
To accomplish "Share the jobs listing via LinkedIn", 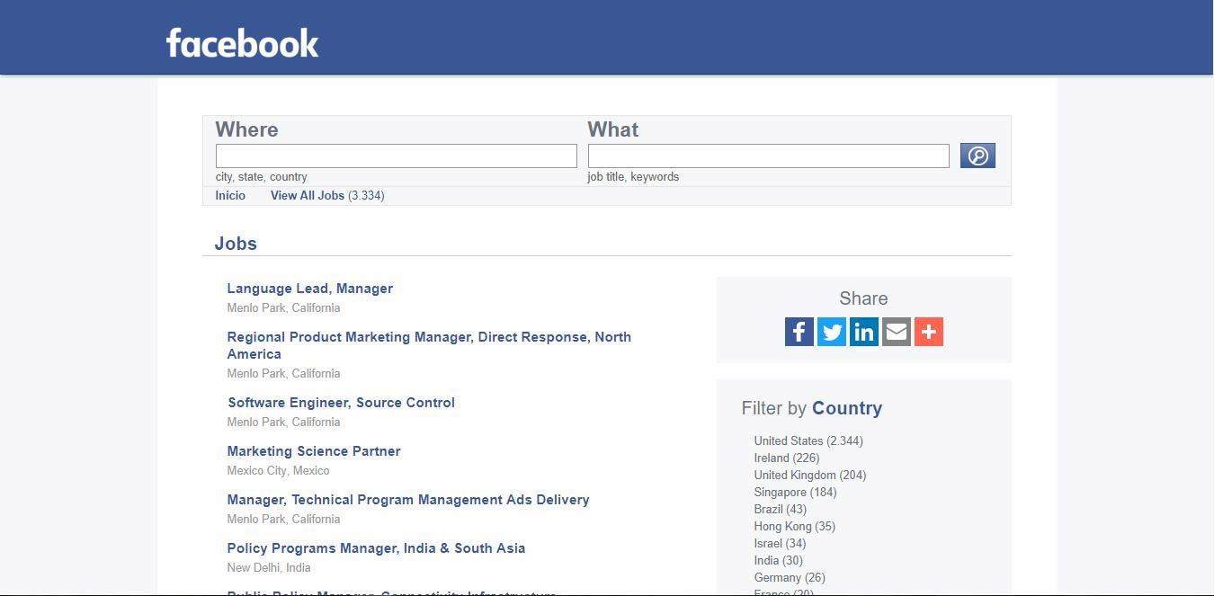I will (x=863, y=332).
